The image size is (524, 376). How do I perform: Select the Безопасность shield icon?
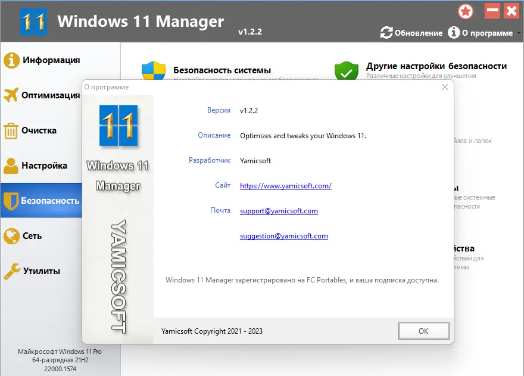[x=12, y=201]
